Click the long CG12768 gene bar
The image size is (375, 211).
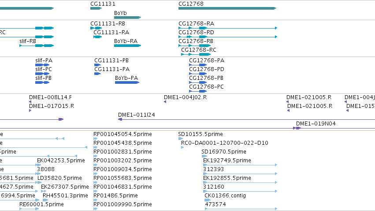(x=227, y=8)
